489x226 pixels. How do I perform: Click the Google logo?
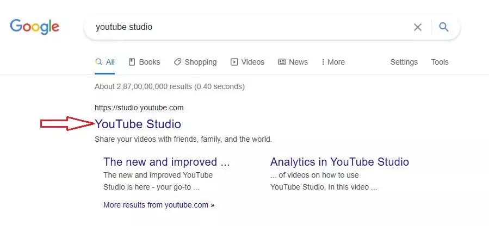coord(35,27)
